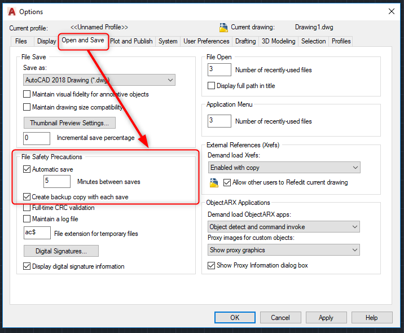Click the Minutes between saves field
The image size is (404, 333).
pyautogui.click(x=57, y=182)
